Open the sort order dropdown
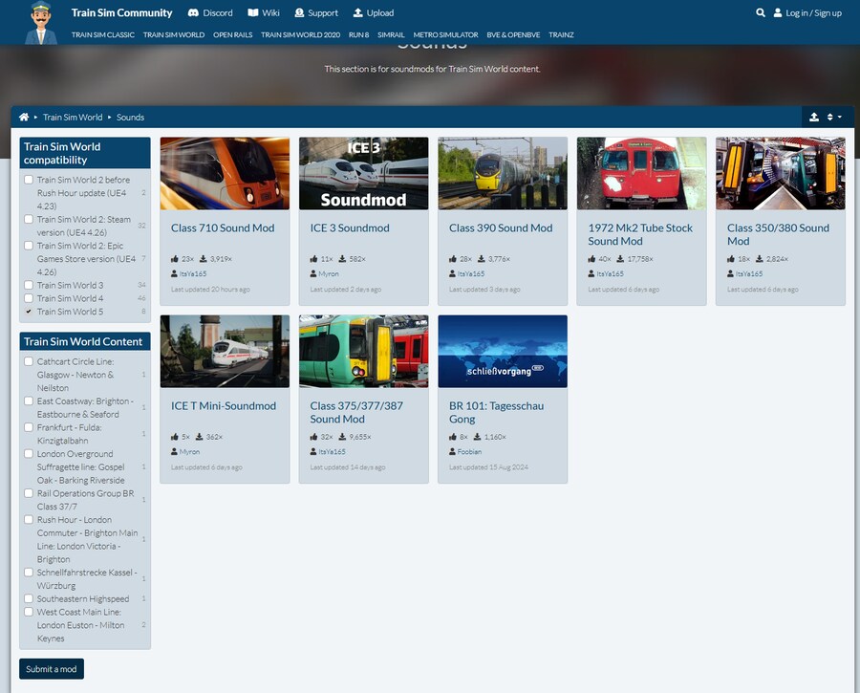 click(x=834, y=118)
